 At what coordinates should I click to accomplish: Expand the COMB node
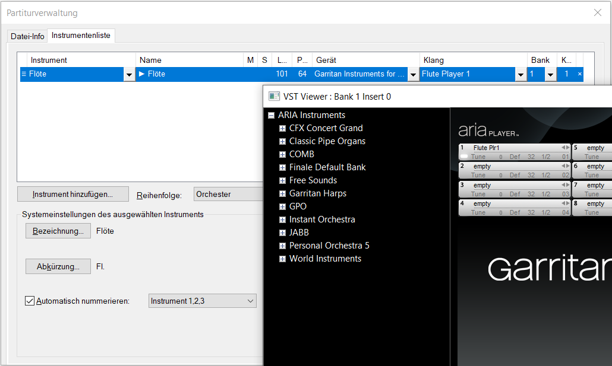point(283,154)
